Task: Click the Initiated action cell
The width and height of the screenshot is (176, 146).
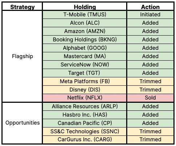Action: [x=150, y=15]
